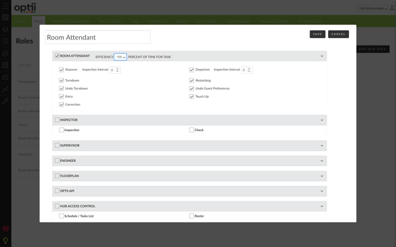This screenshot has width=396, height=247.
Task: Open the circled checkmark sidebar icon
Action: click(5, 53)
